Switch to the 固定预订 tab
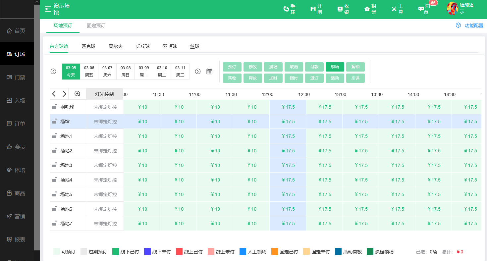This screenshot has width=487, height=261. click(x=96, y=25)
